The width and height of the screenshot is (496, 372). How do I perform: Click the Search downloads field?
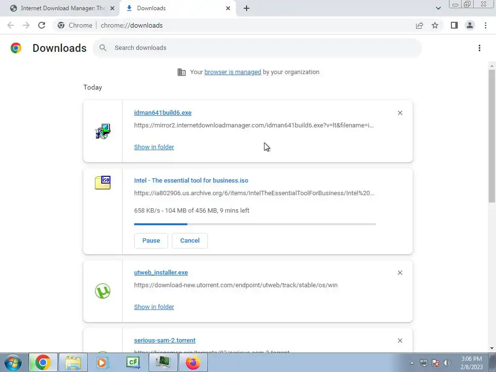pyautogui.click(x=257, y=48)
